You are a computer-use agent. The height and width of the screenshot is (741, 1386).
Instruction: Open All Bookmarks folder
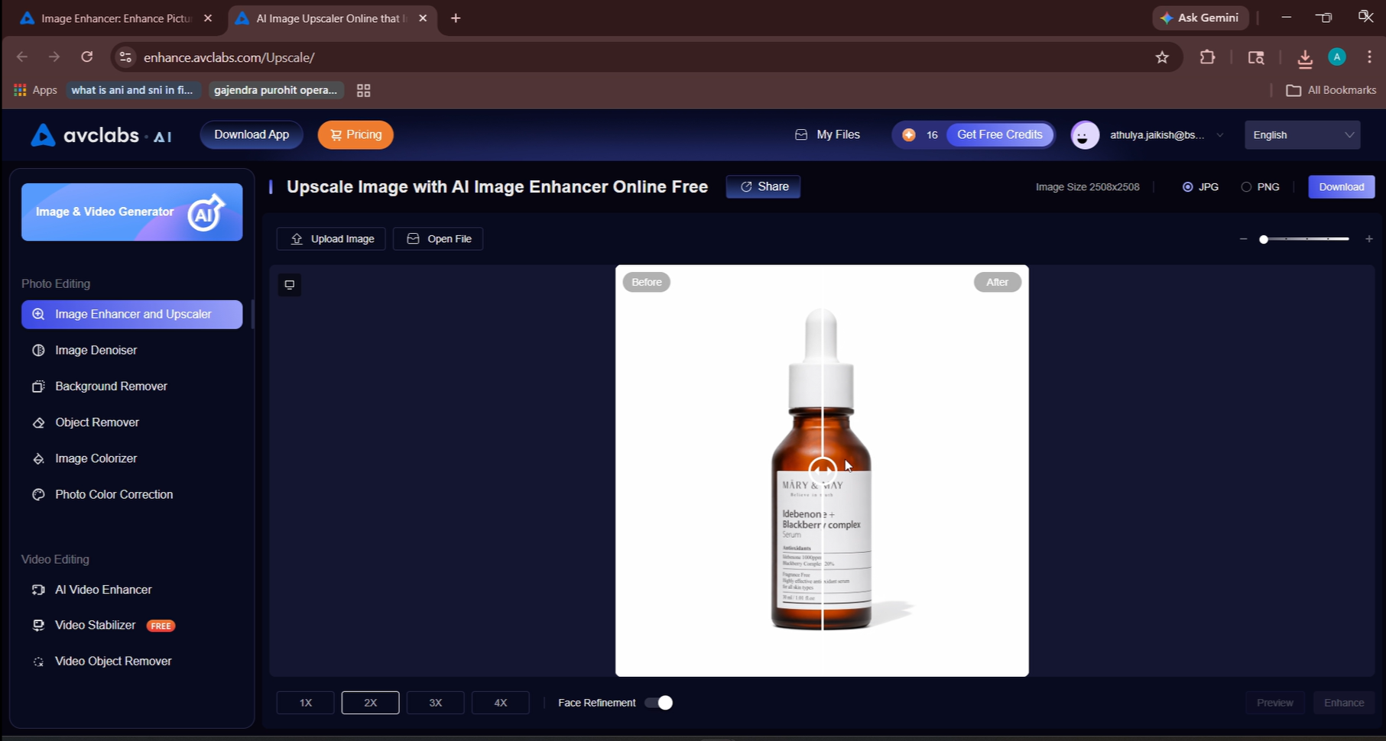1332,90
